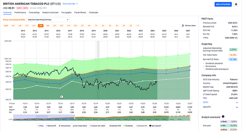Viewport: 242px width, 131px height.
Task: Click the right handle of timeline range slider
Action: click(190, 118)
